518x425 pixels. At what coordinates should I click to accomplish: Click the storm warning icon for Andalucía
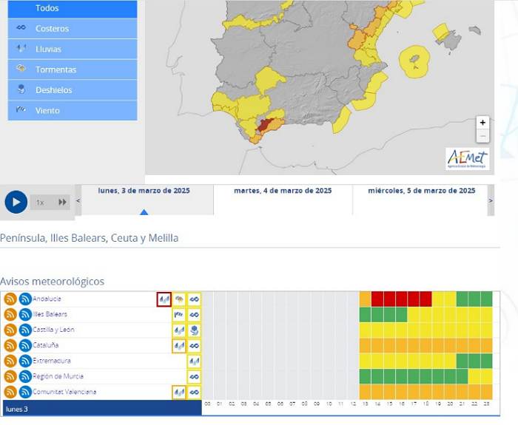179,299
